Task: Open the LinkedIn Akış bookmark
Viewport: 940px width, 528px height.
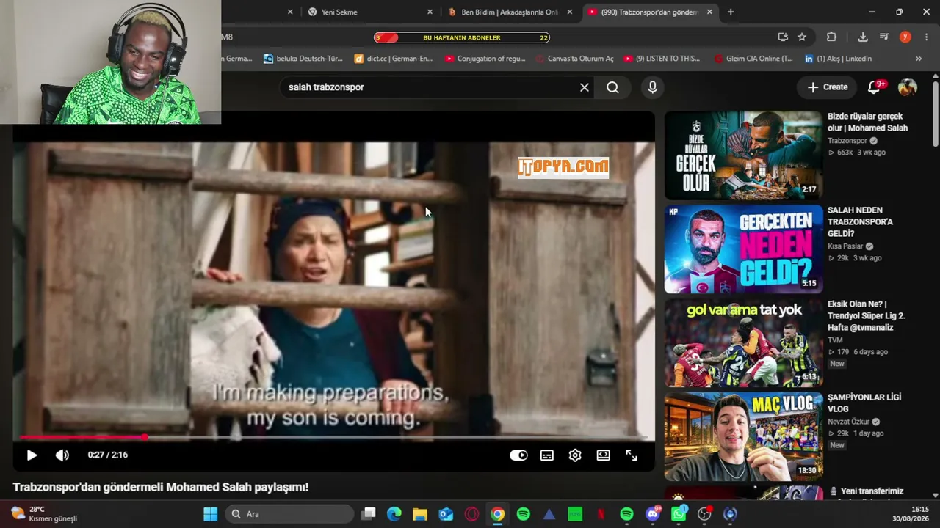Action: point(838,59)
